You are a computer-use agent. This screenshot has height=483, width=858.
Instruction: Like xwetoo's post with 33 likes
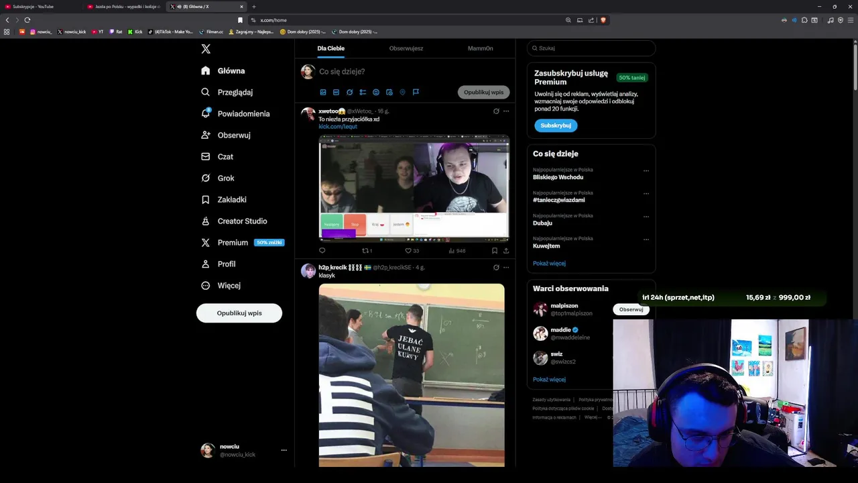pyautogui.click(x=412, y=250)
